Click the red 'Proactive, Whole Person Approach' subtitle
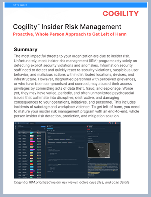 pos(70,34)
